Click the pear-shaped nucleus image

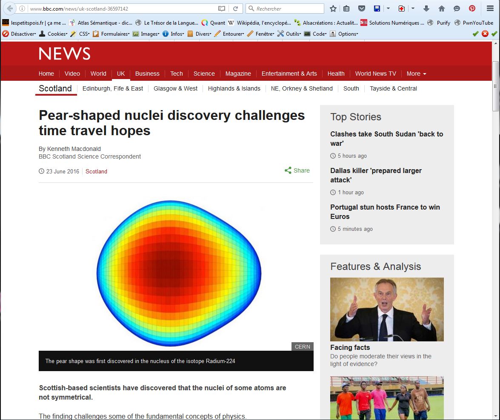(x=179, y=273)
